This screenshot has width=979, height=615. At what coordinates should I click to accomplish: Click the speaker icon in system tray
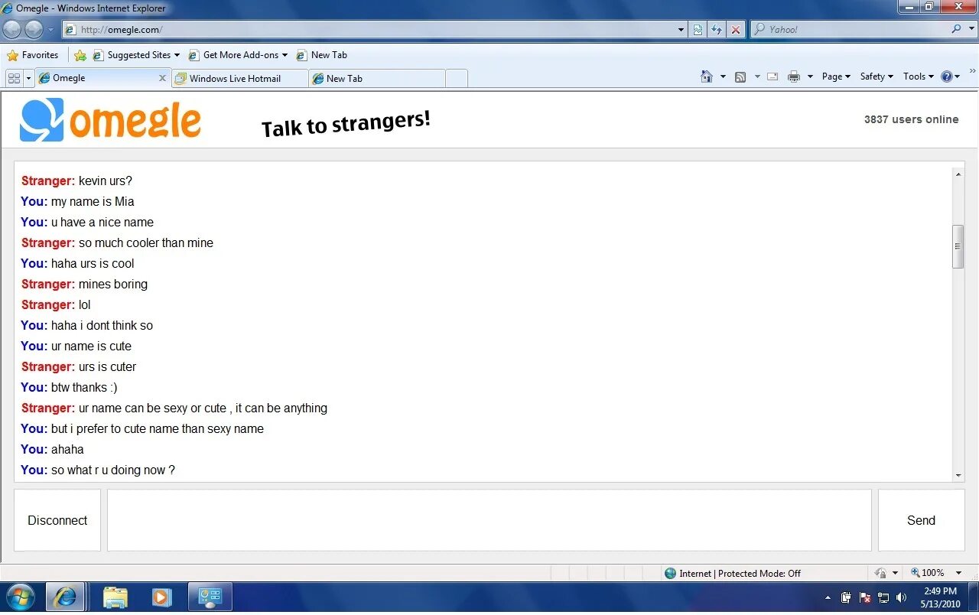[x=902, y=597]
